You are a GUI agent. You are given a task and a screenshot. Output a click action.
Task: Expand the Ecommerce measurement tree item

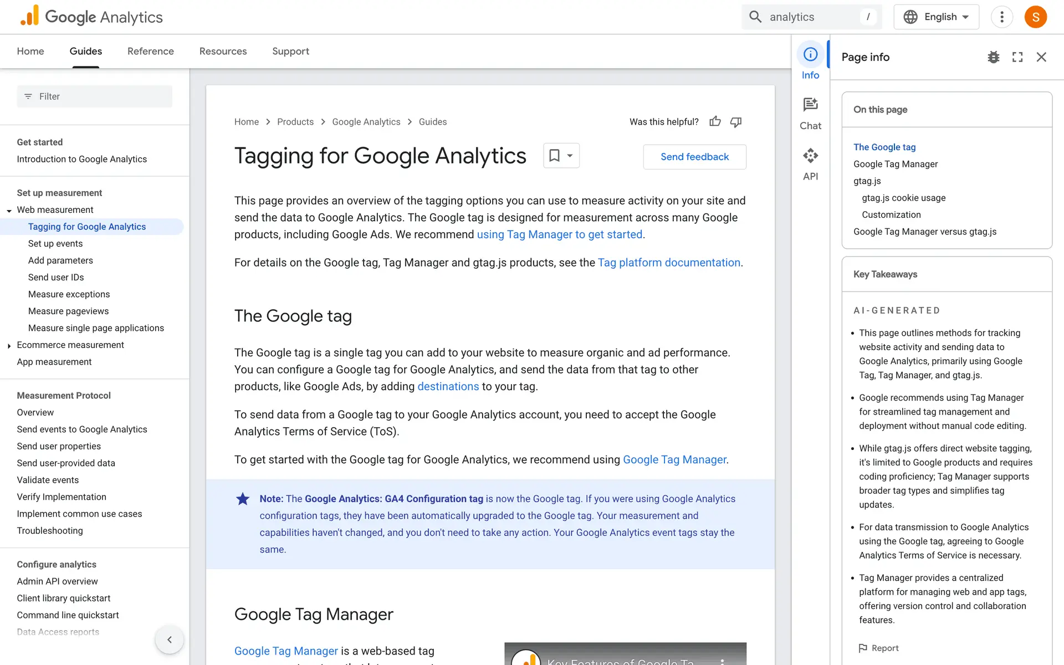(x=9, y=346)
